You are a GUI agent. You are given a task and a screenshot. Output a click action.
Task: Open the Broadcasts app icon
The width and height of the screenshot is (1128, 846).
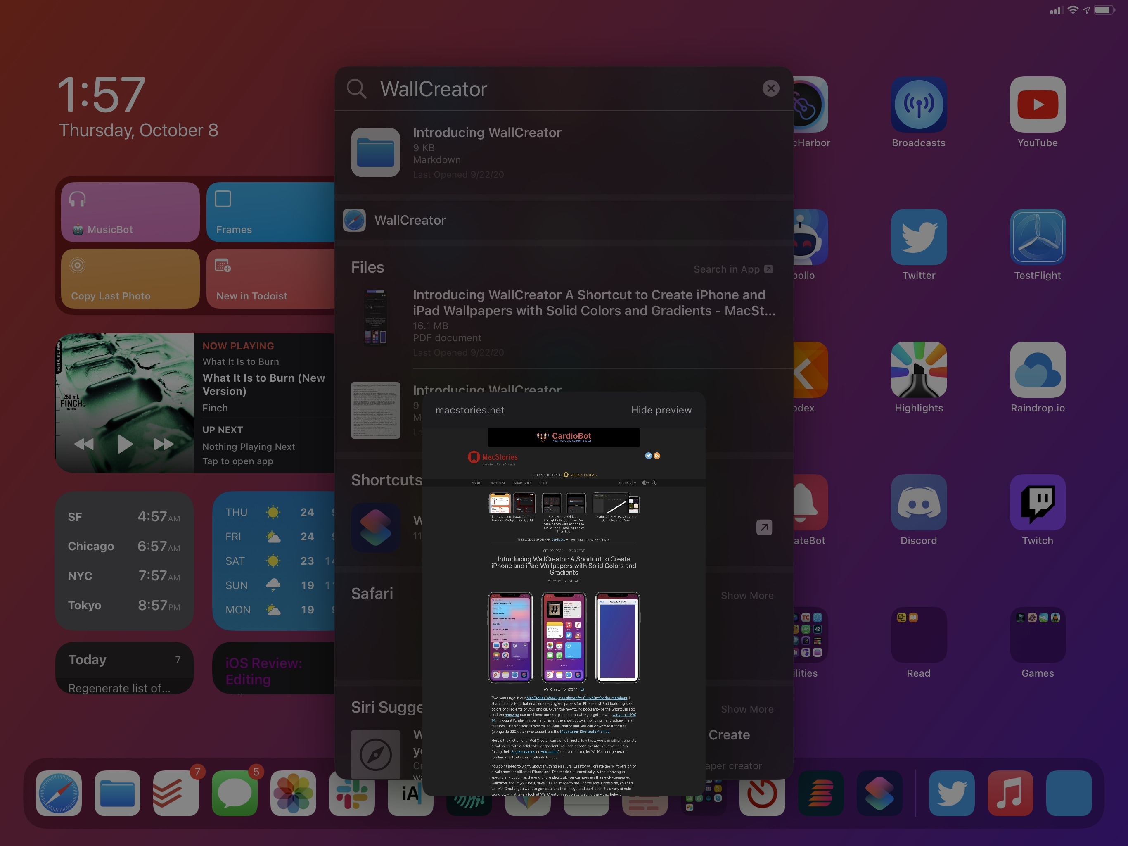(918, 105)
